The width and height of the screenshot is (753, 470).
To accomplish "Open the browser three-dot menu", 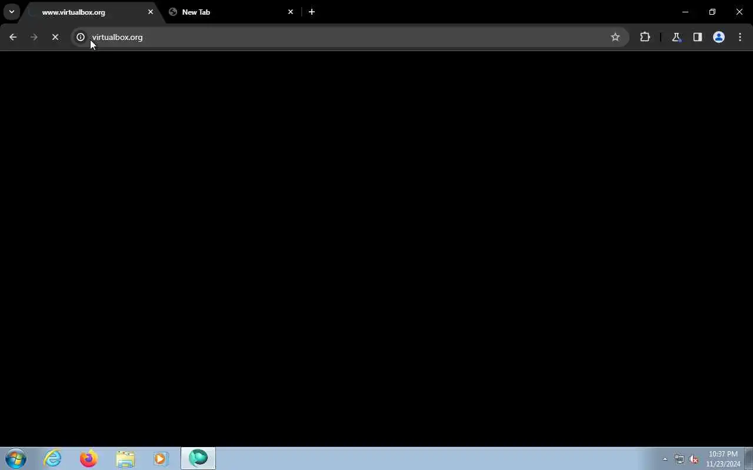I will [740, 37].
